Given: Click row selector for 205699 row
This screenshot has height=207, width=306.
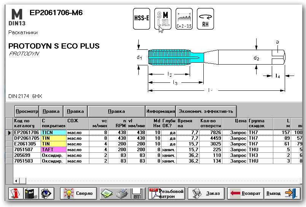Looking at the screenshot, I should (x=9, y=155).
